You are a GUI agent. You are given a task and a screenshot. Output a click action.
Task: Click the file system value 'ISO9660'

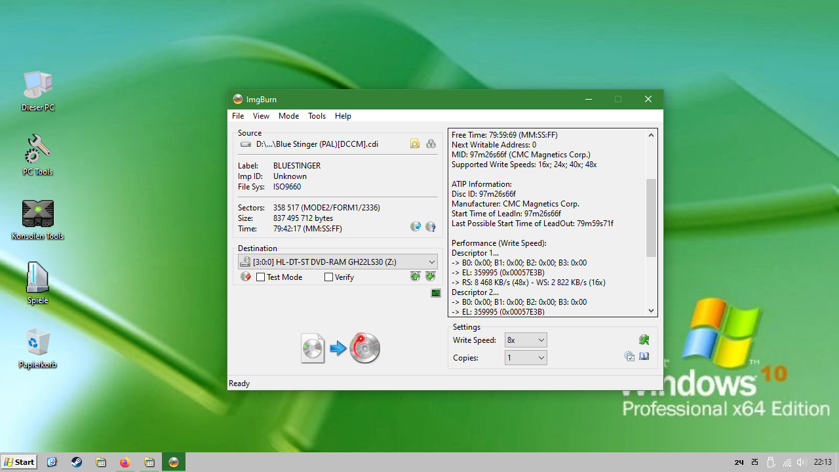coord(287,187)
